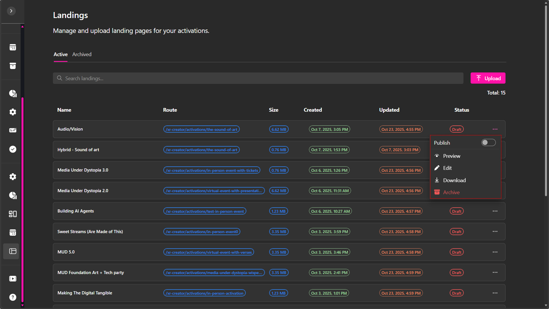Image resolution: width=549 pixels, height=309 pixels.
Task: Open the dashboard widgets icon in sidebar
Action: pyautogui.click(x=13, y=214)
